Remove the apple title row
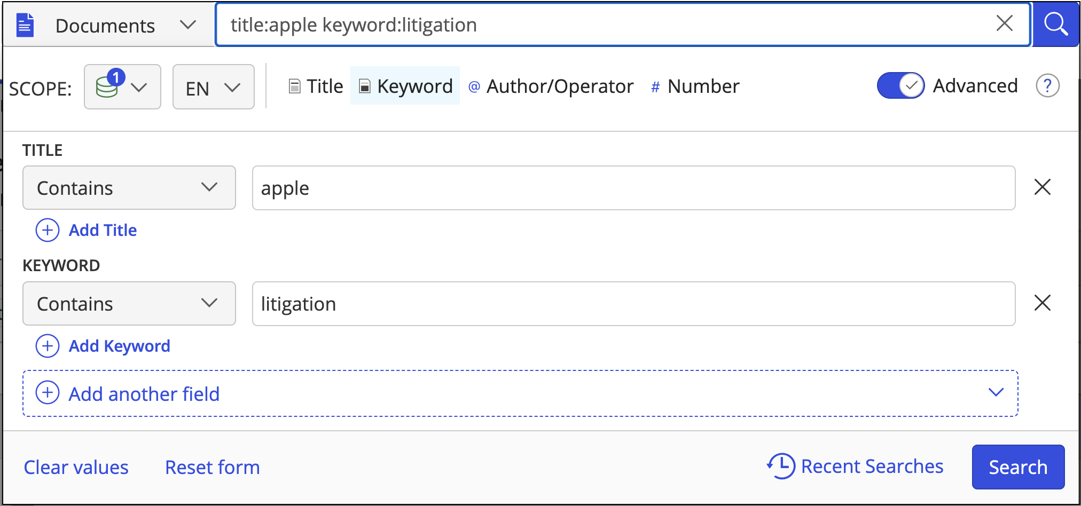Viewport: 1081px width, 506px height. [x=1042, y=187]
